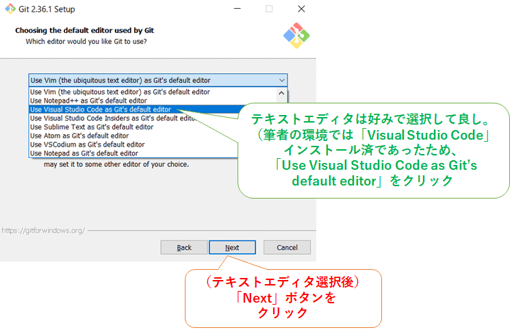
Task: Click the list scrollbar up arrow
Action: [x=281, y=93]
